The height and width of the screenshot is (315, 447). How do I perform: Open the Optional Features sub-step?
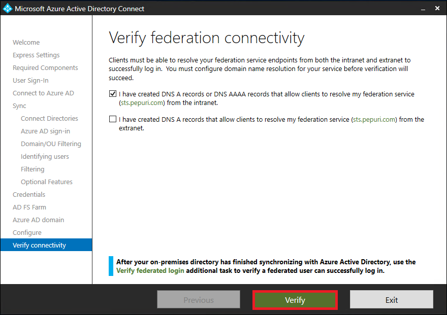[46, 182]
